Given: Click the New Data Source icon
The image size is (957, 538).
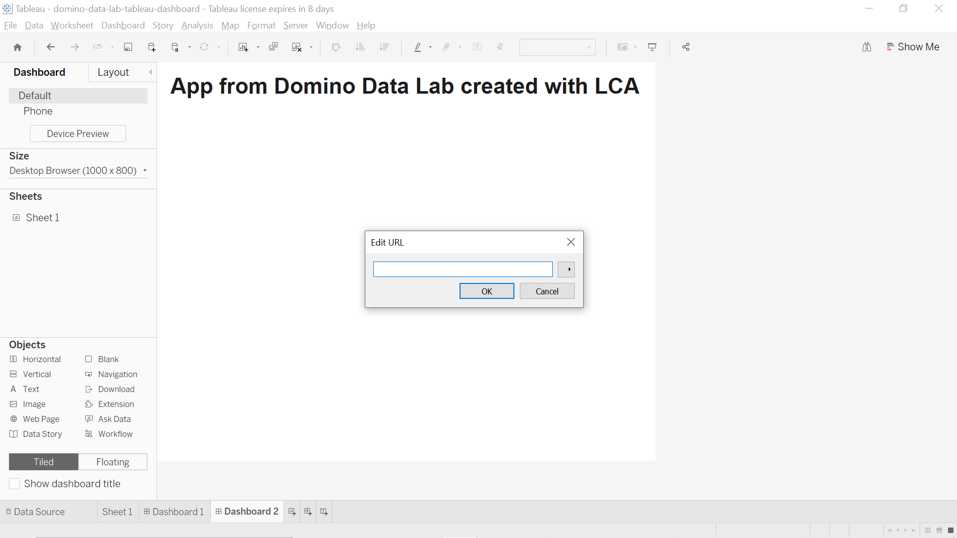Looking at the screenshot, I should point(152,47).
